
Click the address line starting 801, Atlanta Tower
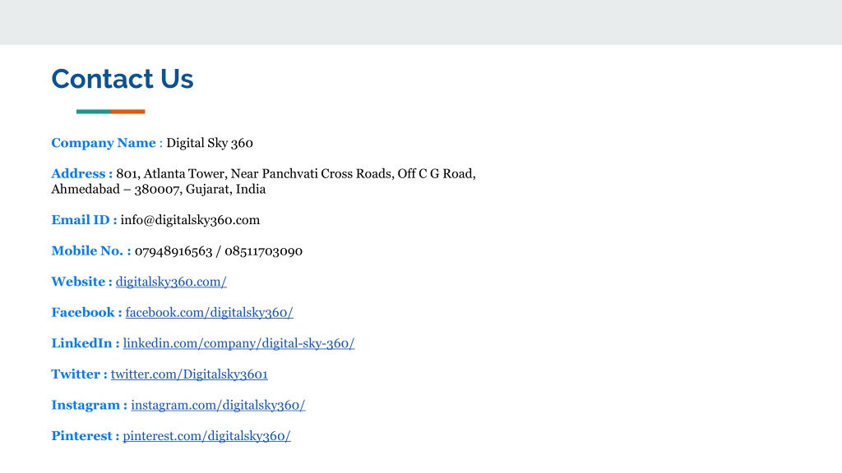click(x=295, y=174)
